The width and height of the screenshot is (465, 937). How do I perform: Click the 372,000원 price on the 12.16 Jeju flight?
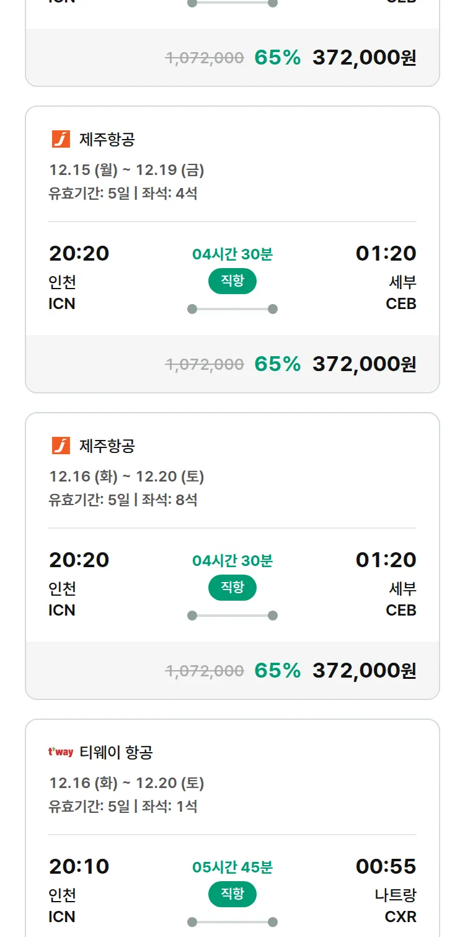(x=364, y=671)
